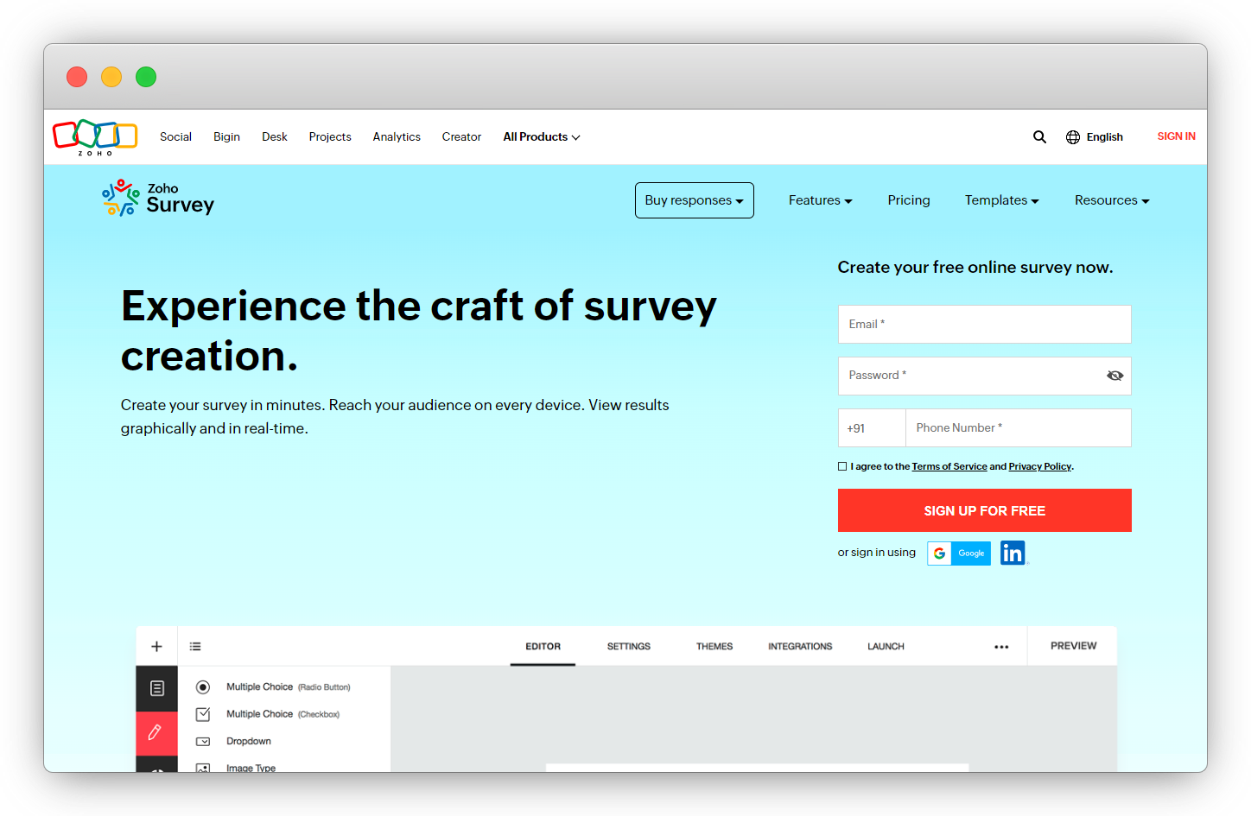Click the red pencil edit icon
This screenshot has height=816, width=1251.
coord(156,732)
